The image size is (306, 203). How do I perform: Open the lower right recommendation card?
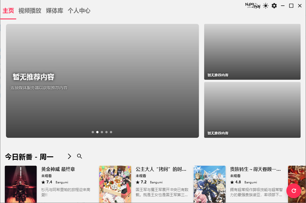[x=252, y=110]
